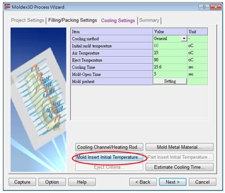The image size is (225, 193).
Task: Edit the Mold-Open Time value 5
Action: (170, 74)
